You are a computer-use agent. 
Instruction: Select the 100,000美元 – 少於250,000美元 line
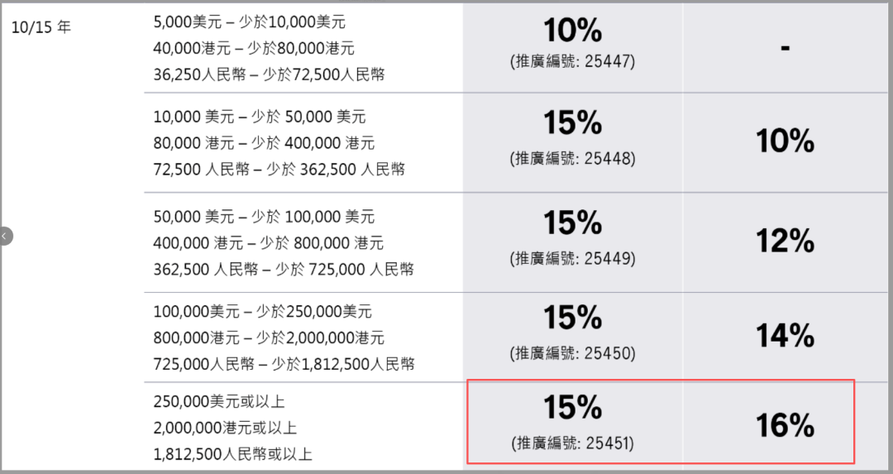pyautogui.click(x=262, y=312)
